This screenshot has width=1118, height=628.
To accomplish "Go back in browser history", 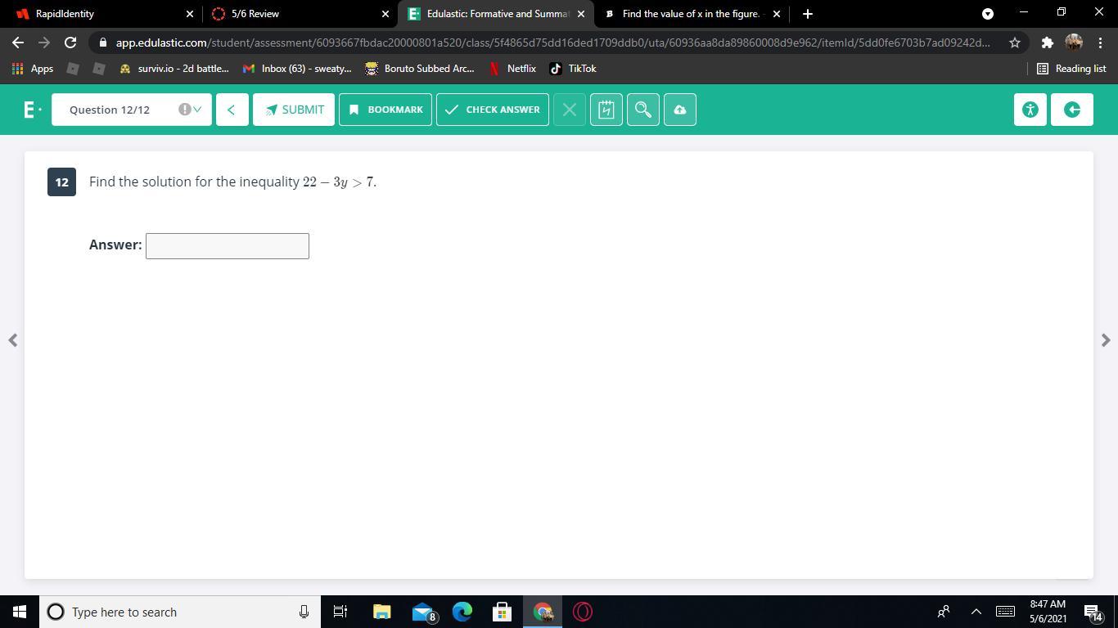I will (18, 43).
